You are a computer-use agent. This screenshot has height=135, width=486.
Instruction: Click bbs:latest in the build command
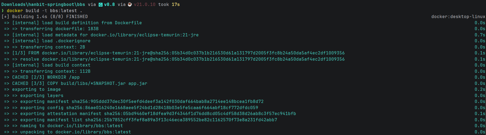coord(64,11)
